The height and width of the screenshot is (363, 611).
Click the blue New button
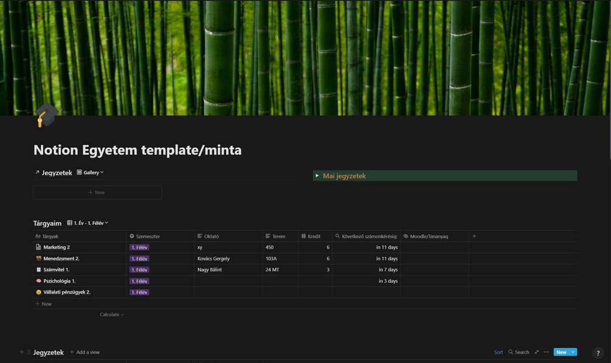tap(561, 352)
